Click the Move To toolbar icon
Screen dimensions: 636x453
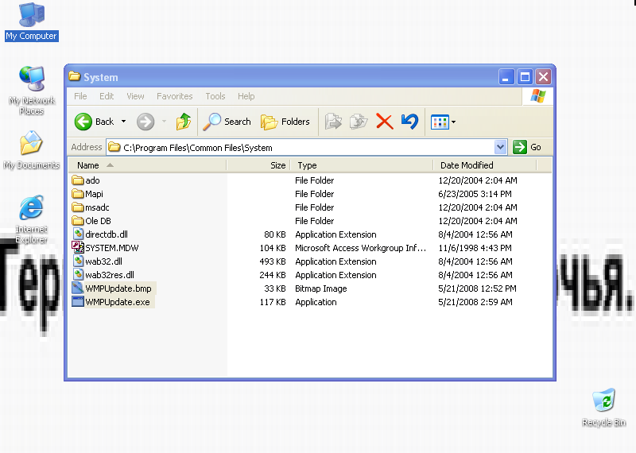tap(333, 122)
